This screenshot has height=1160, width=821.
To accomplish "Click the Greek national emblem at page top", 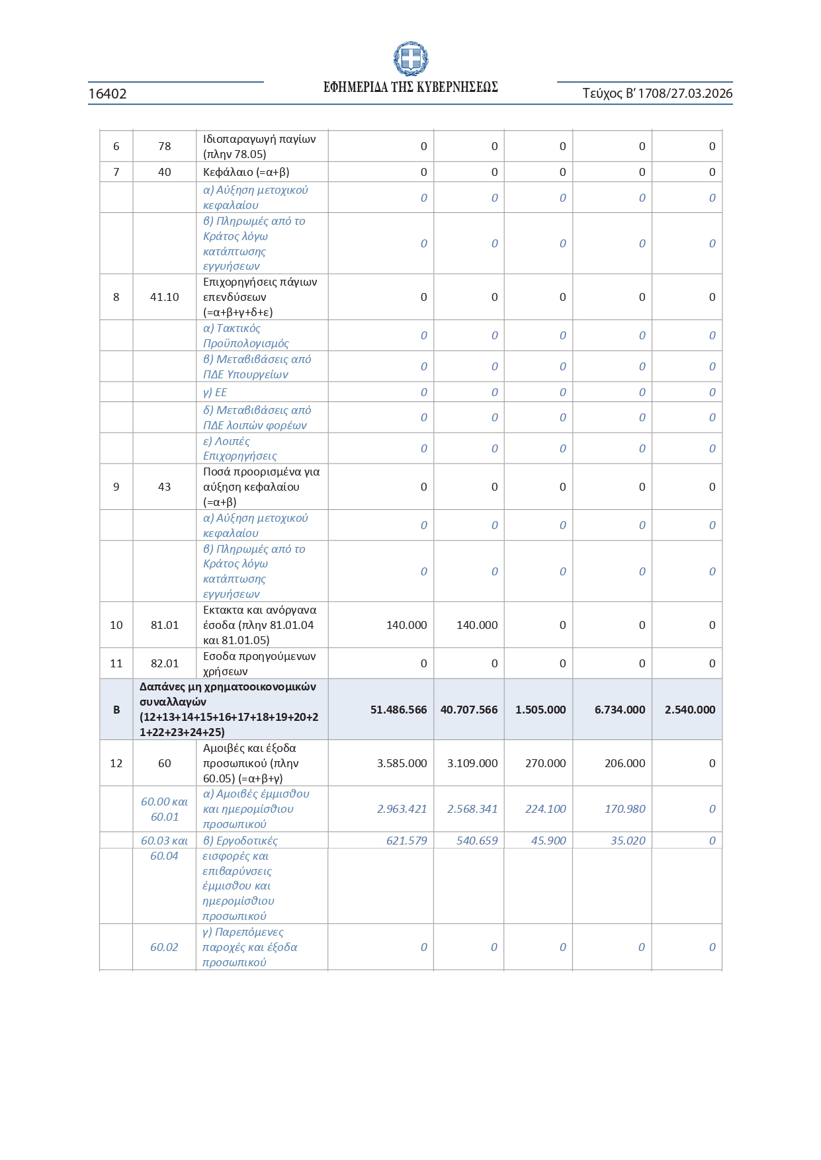I will [x=411, y=58].
